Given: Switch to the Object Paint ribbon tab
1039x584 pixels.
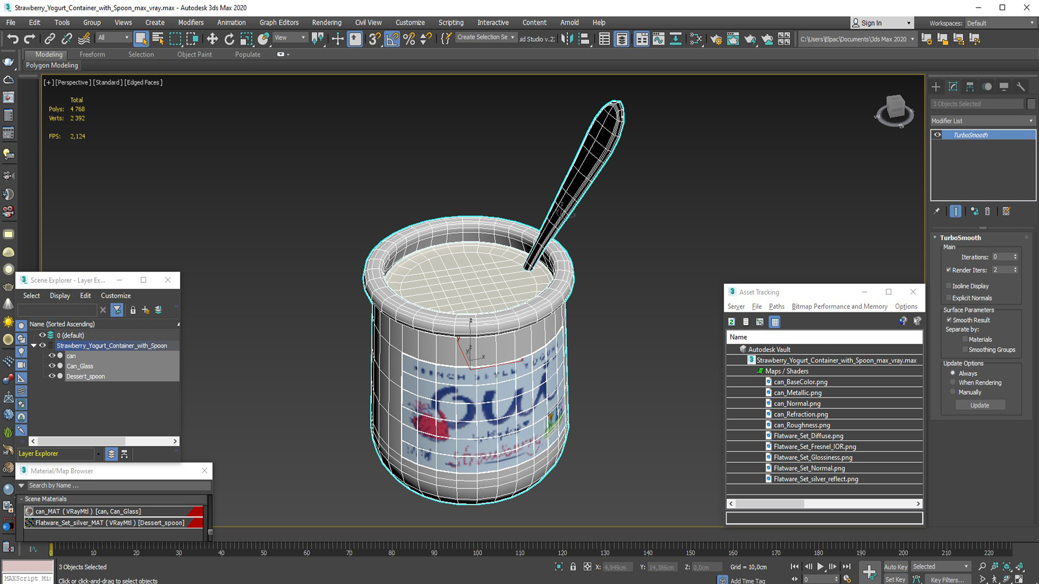Looking at the screenshot, I should pyautogui.click(x=194, y=54).
